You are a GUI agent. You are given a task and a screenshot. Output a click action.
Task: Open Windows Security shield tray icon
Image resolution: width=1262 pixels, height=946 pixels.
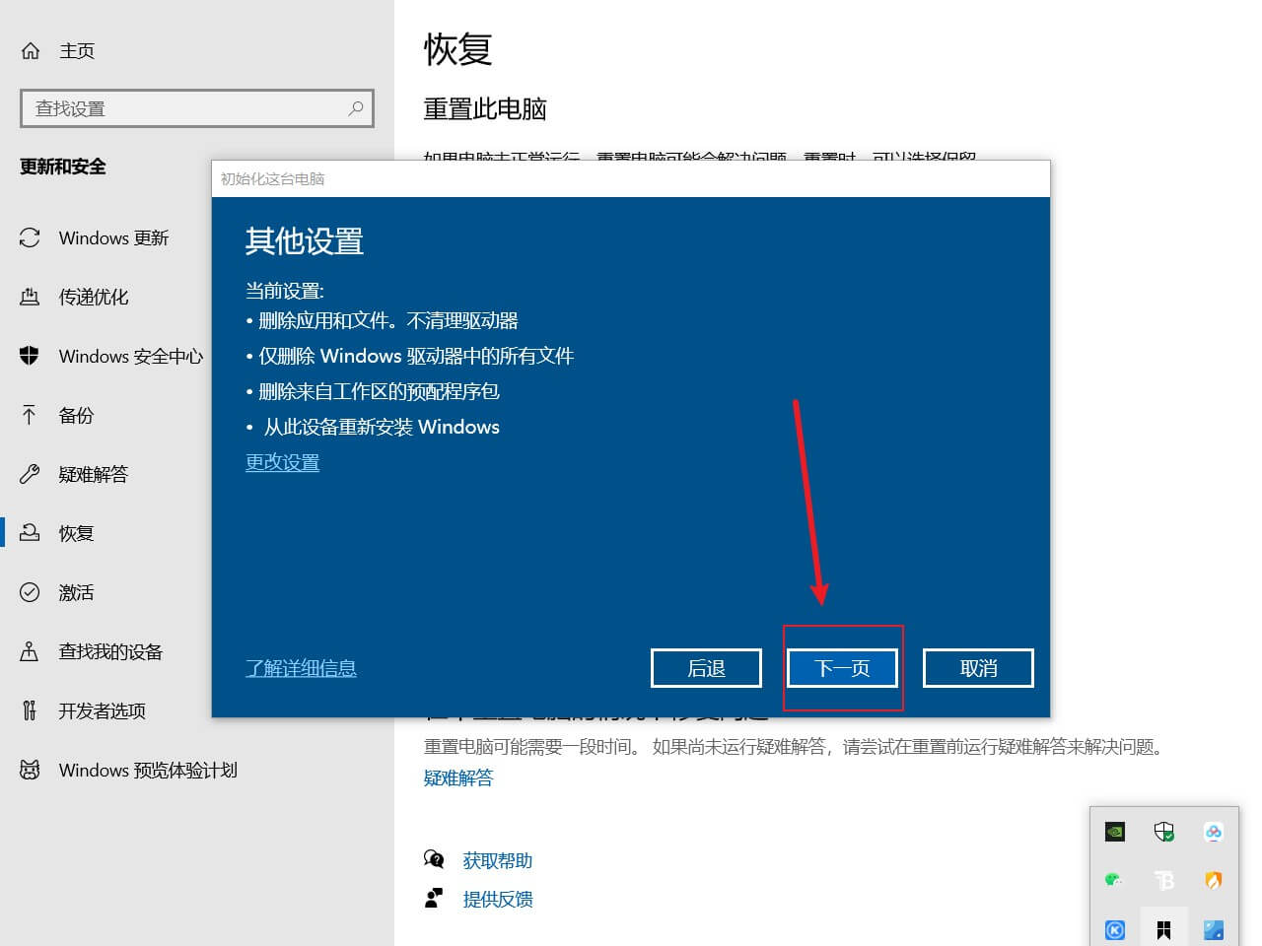[1164, 832]
